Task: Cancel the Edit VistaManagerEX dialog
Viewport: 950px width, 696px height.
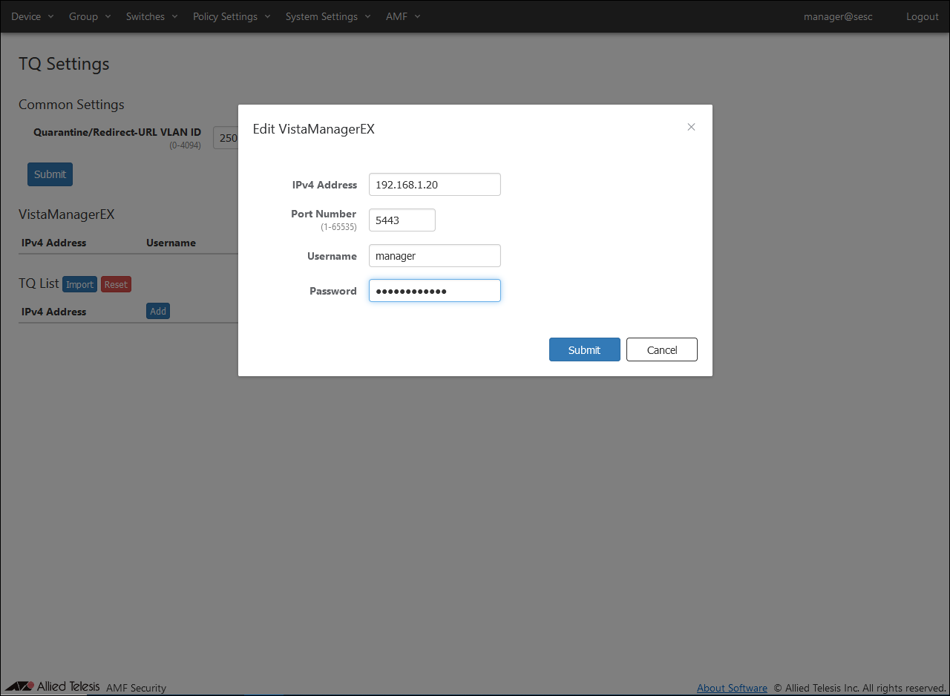Action: click(x=662, y=349)
